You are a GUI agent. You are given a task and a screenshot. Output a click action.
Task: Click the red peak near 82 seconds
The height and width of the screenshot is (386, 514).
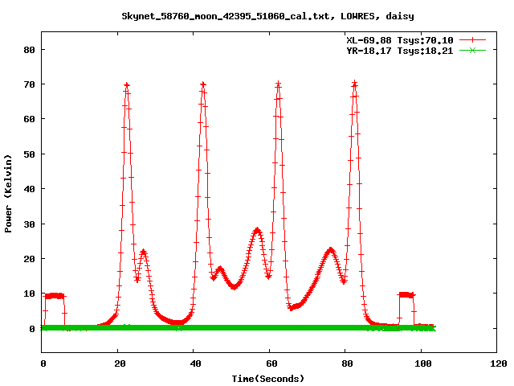click(354, 84)
